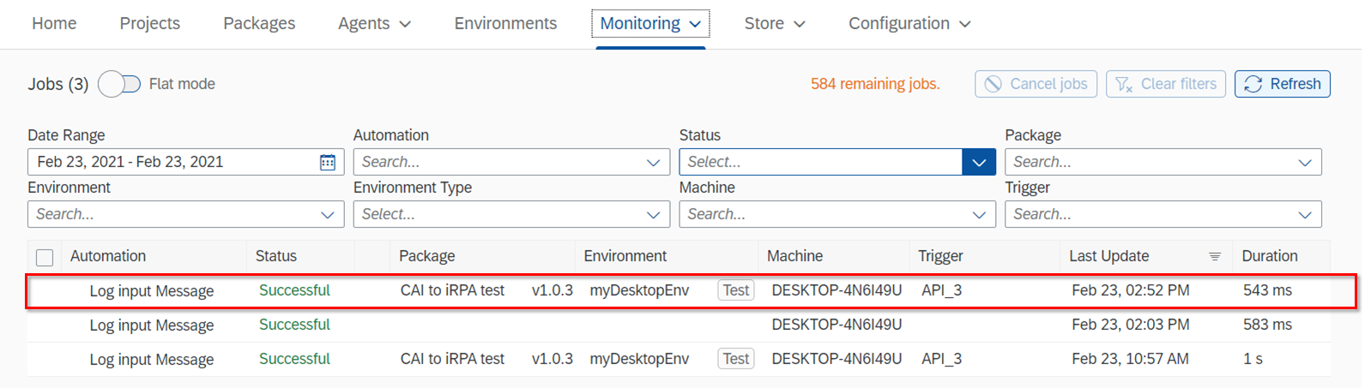Viewport: 1365px width, 388px height.
Task: Expand the Trigger filter dropdown
Action: 1304,214
